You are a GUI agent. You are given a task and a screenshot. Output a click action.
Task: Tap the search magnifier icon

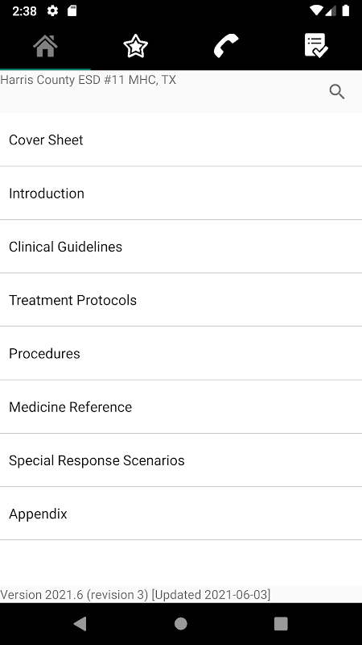pos(337,92)
